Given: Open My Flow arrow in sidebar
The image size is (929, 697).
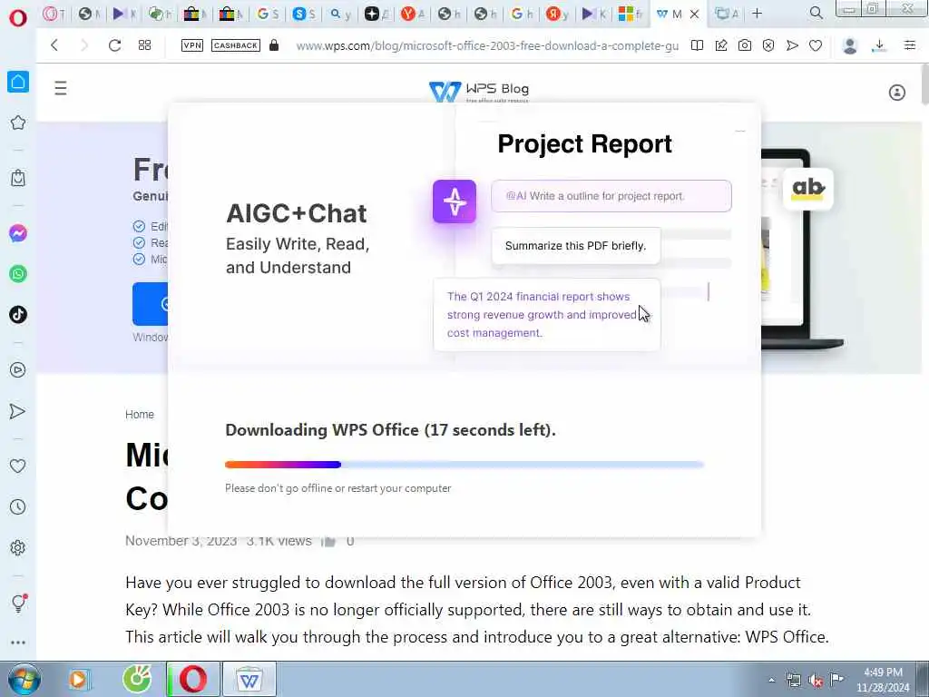Looking at the screenshot, I should 18,411.
